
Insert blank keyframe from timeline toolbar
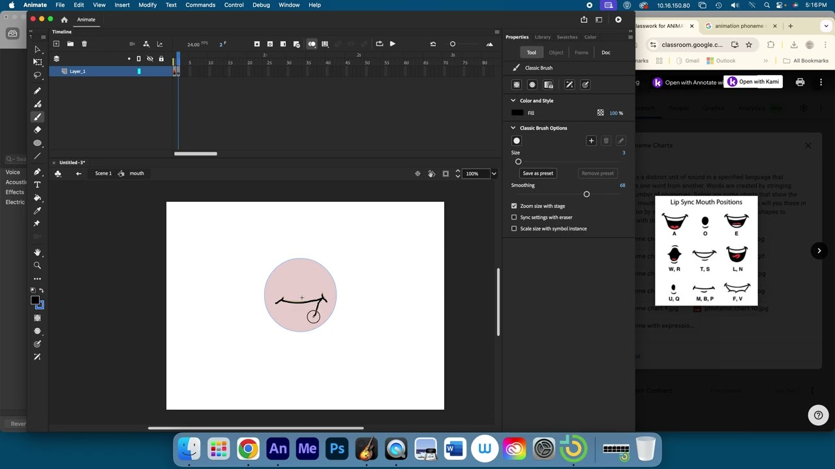coord(270,44)
